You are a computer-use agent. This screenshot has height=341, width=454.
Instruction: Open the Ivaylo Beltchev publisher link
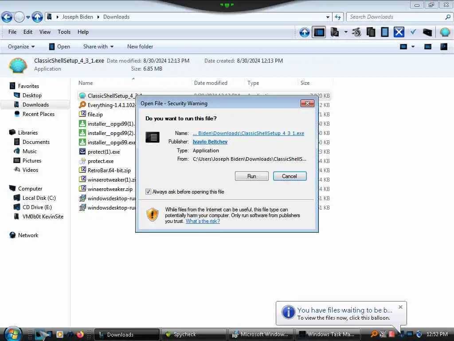[210, 142]
